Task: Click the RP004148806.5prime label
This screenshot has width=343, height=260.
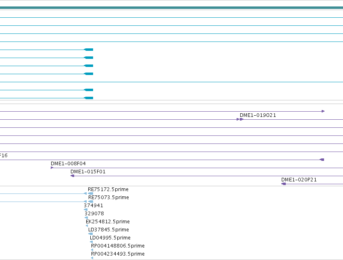Action: pyautogui.click(x=118, y=246)
